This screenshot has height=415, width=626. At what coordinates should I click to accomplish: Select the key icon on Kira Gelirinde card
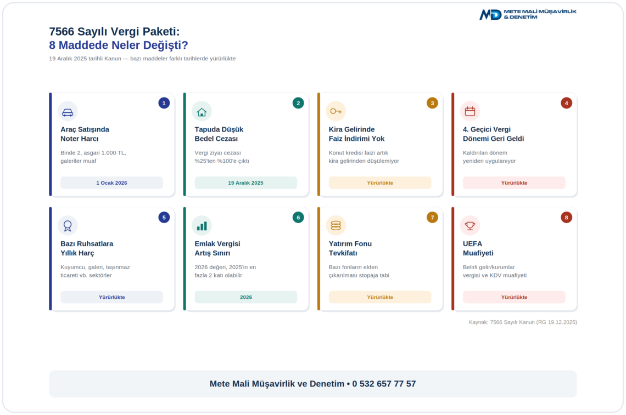336,112
